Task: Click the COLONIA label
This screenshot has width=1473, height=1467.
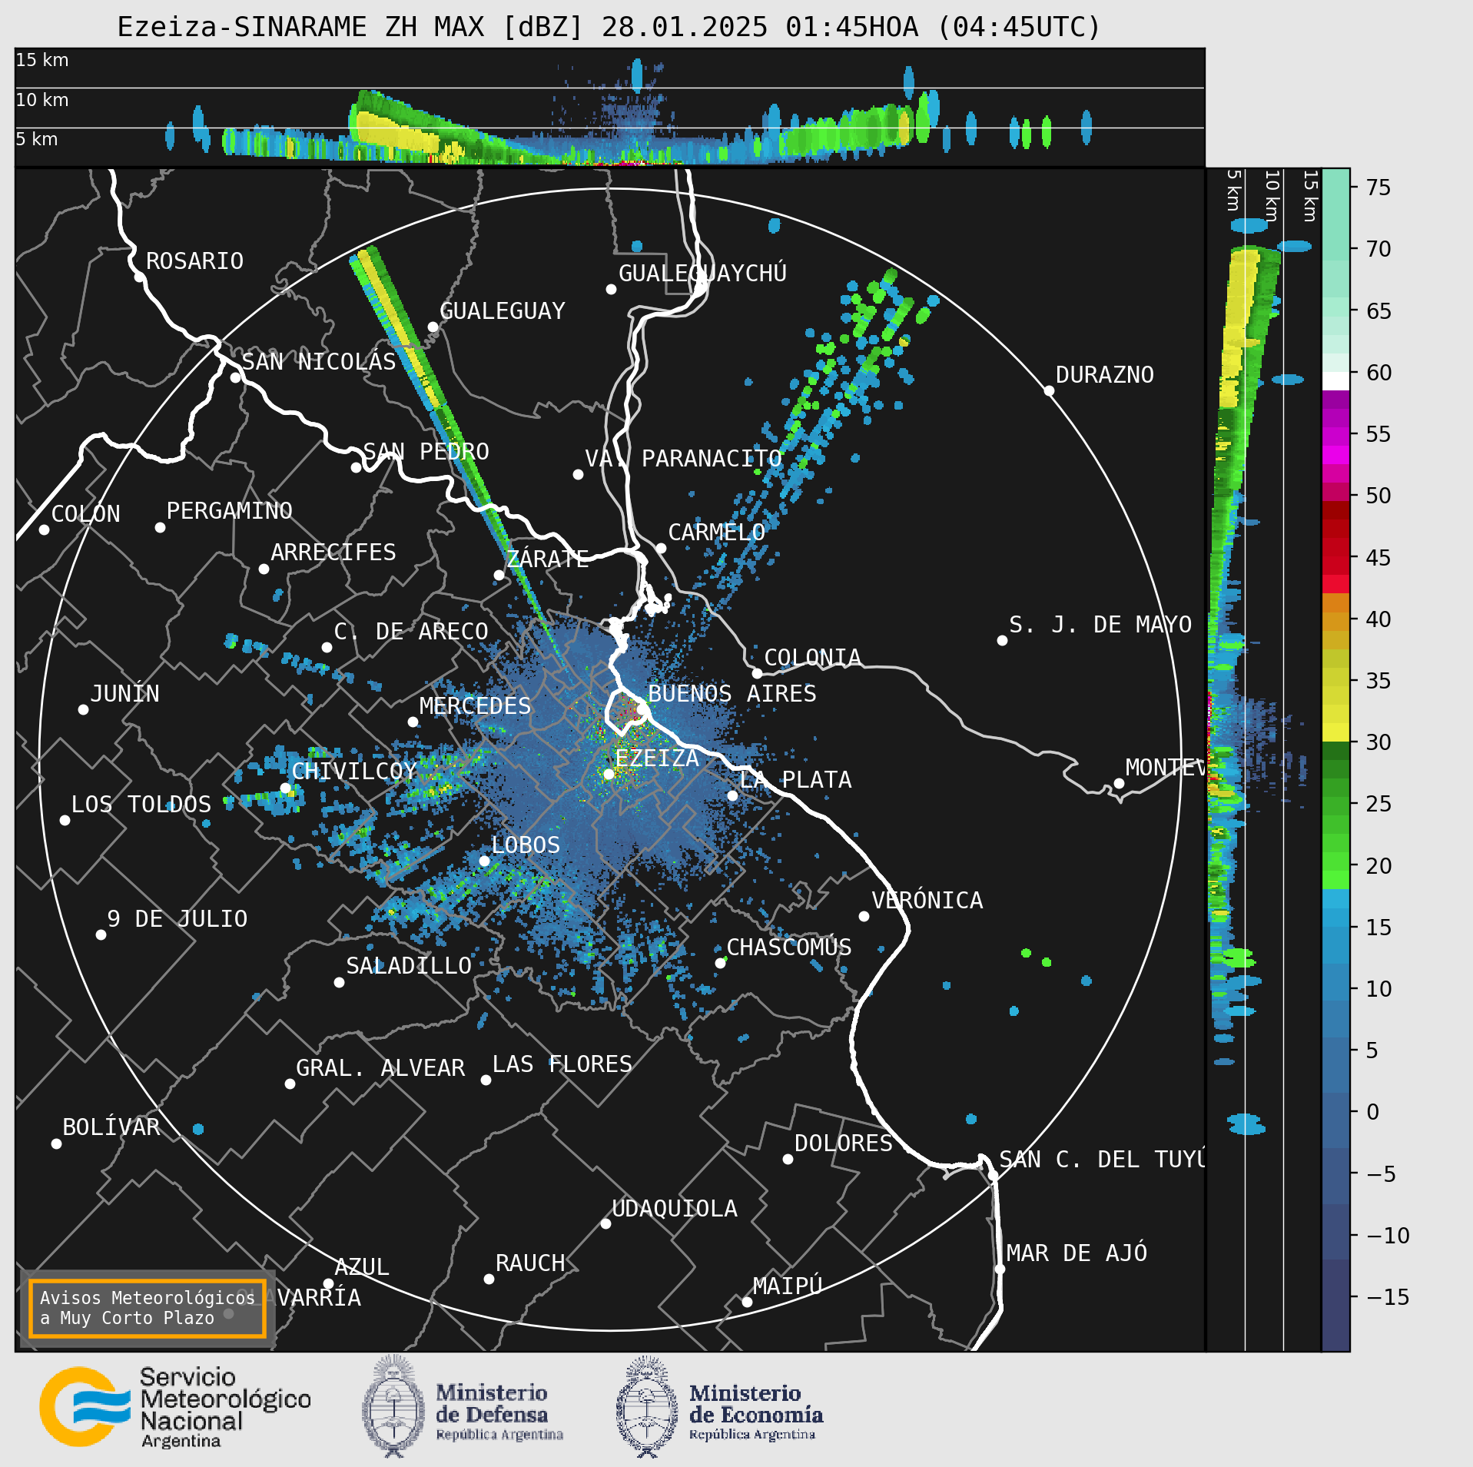Action: point(812,658)
